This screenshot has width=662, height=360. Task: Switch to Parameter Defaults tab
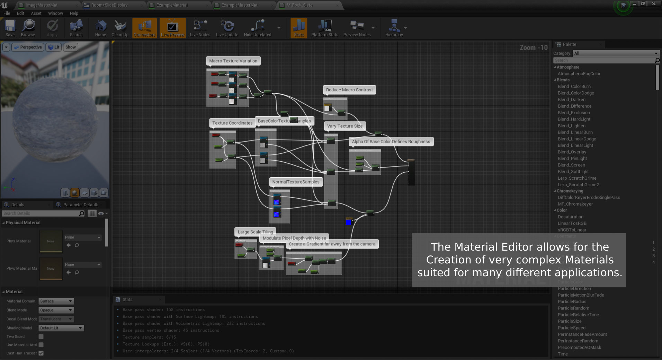[80, 205]
